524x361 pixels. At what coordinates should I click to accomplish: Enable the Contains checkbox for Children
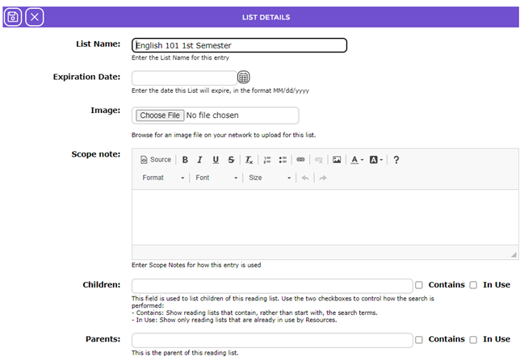point(419,285)
